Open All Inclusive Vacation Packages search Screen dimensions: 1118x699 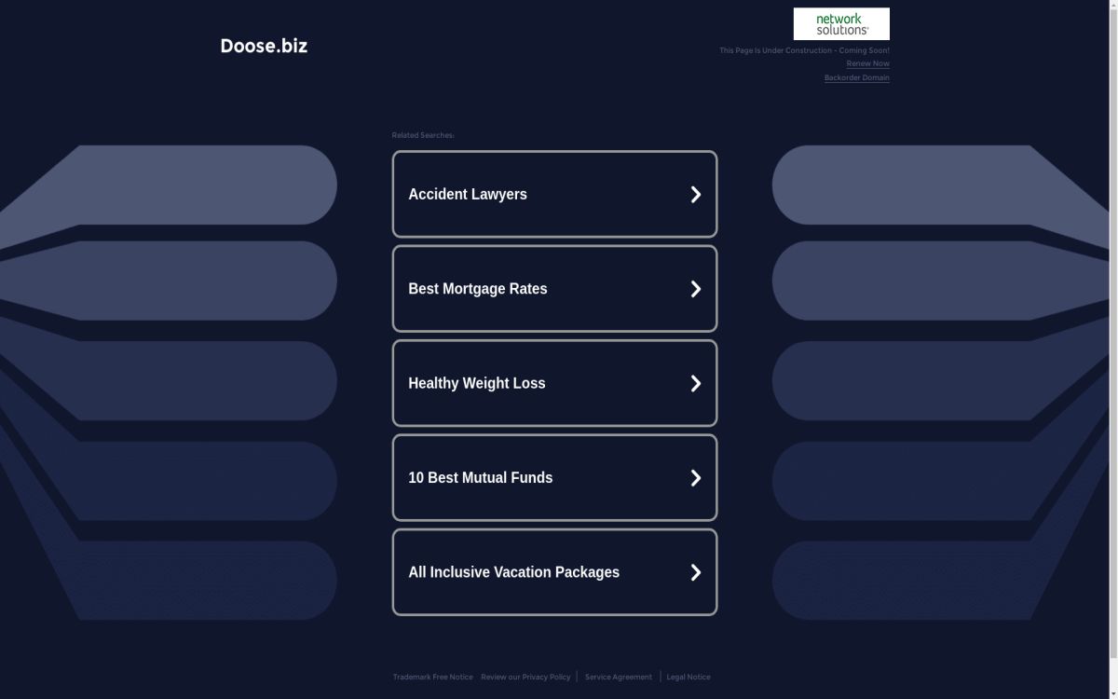(x=513, y=572)
